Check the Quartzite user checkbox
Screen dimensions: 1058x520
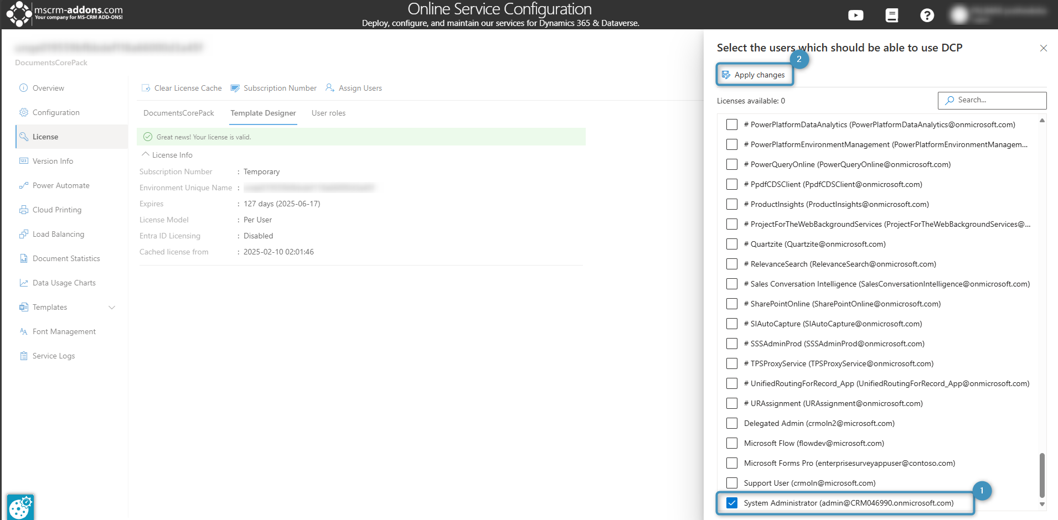click(x=731, y=244)
